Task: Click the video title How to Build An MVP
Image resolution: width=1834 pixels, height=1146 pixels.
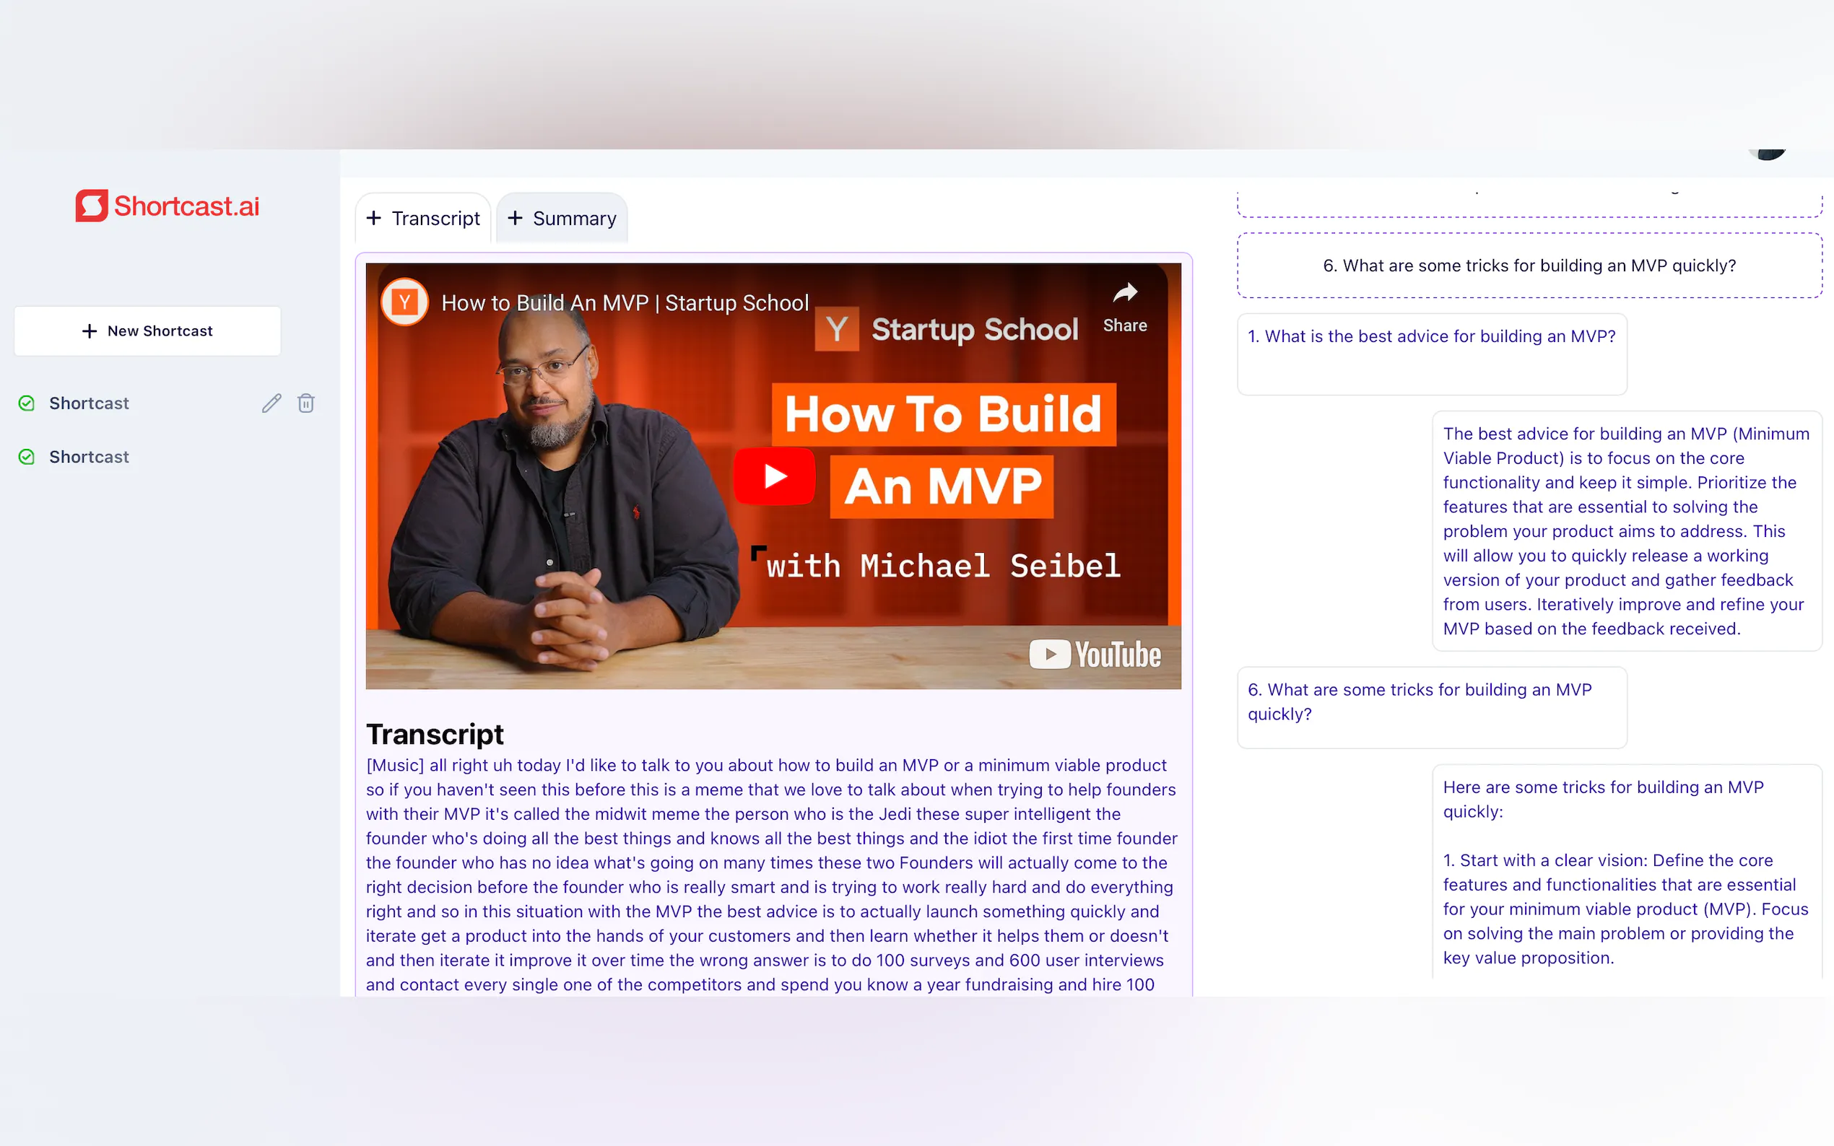Action: point(625,303)
